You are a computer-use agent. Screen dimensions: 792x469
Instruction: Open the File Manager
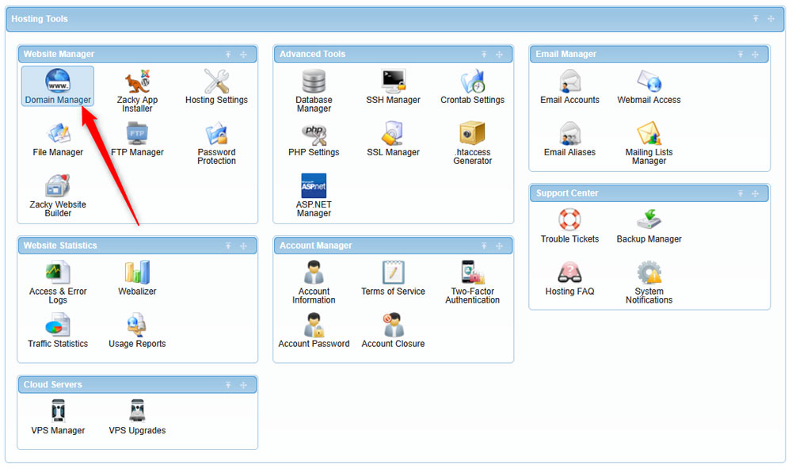click(x=57, y=139)
